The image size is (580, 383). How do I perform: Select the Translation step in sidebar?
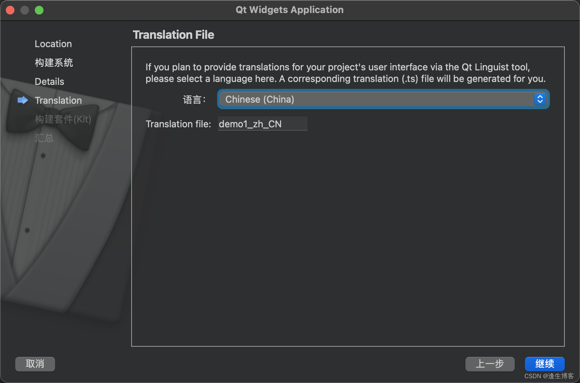[58, 100]
